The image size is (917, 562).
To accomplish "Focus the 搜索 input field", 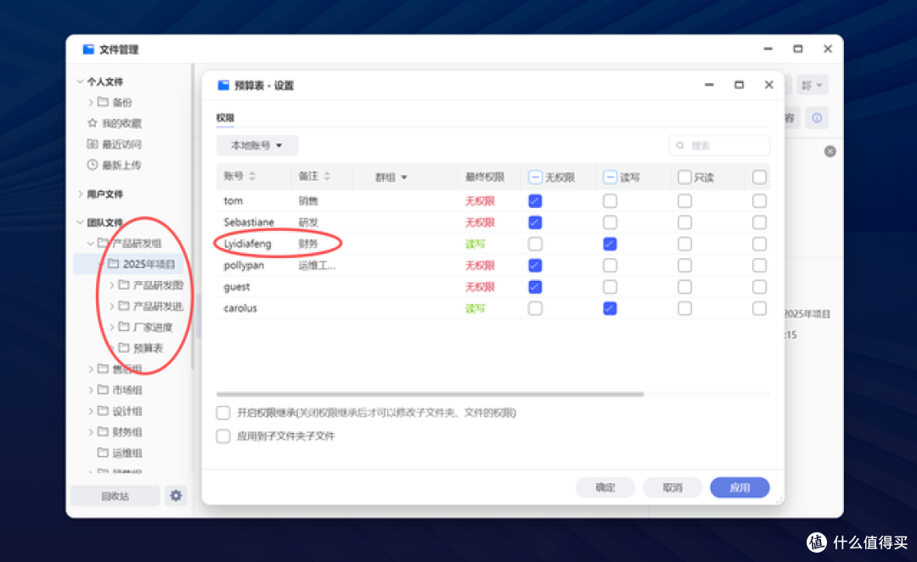I will pos(719,146).
